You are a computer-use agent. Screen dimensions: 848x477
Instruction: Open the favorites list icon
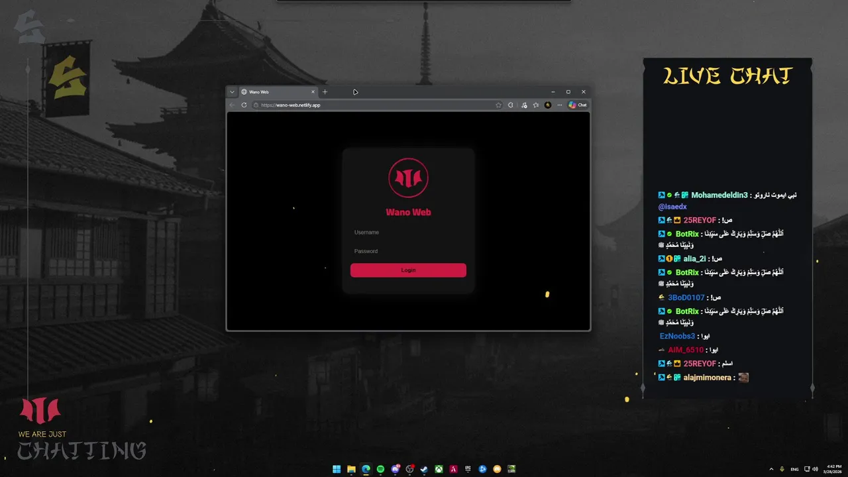point(536,105)
